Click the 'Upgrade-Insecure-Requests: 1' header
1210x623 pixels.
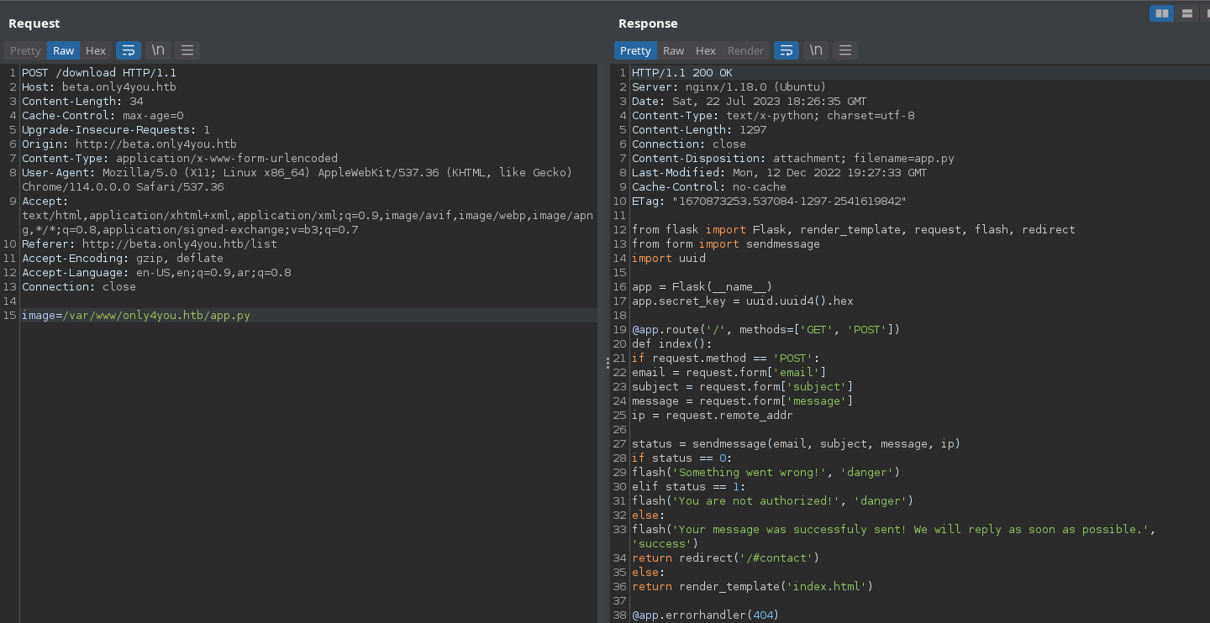point(116,130)
